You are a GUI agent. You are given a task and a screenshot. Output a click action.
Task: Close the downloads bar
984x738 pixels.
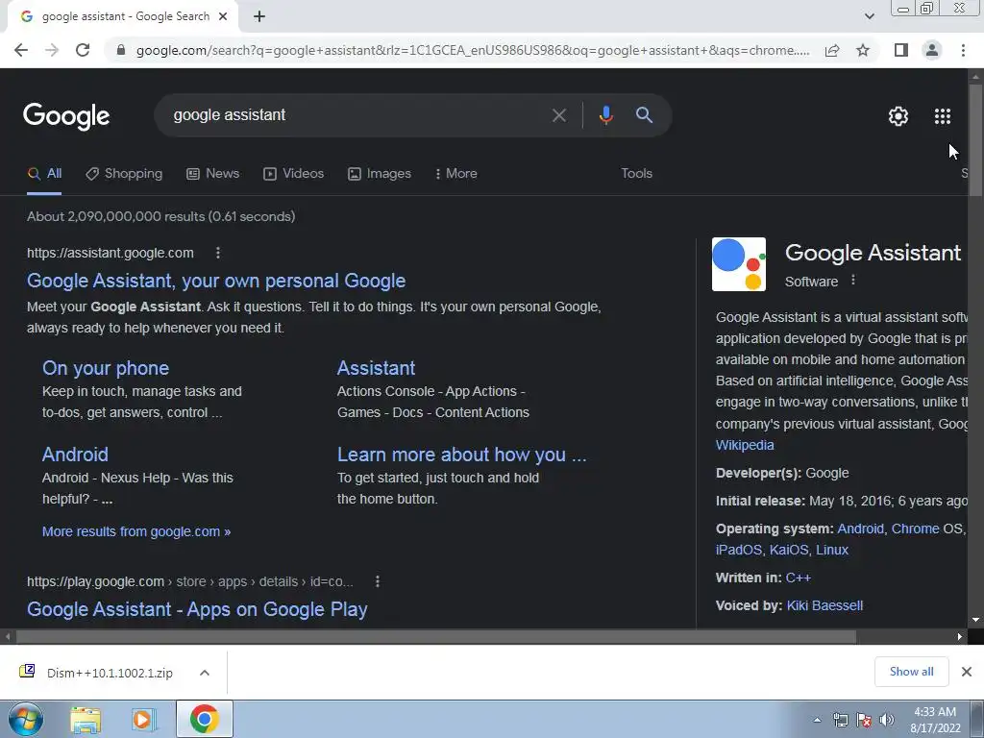[967, 672]
